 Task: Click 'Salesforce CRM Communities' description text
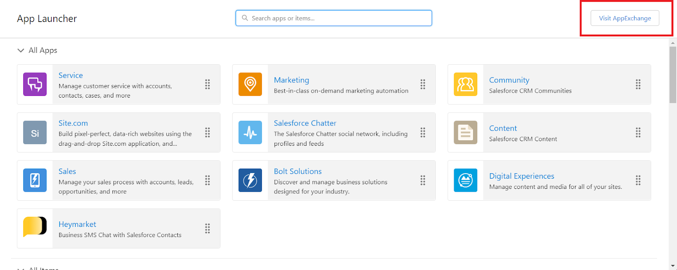pos(530,91)
